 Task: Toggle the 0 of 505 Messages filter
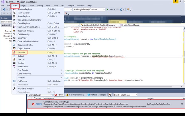pyautogui.click(x=97, y=95)
